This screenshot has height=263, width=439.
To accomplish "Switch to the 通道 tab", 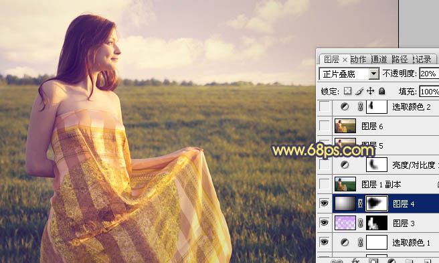I will tap(379, 60).
